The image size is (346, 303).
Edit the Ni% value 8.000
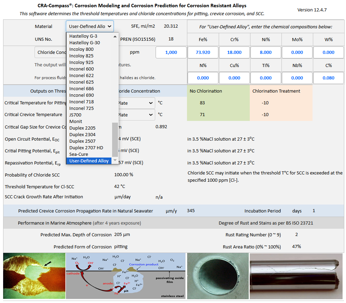(x=266, y=53)
